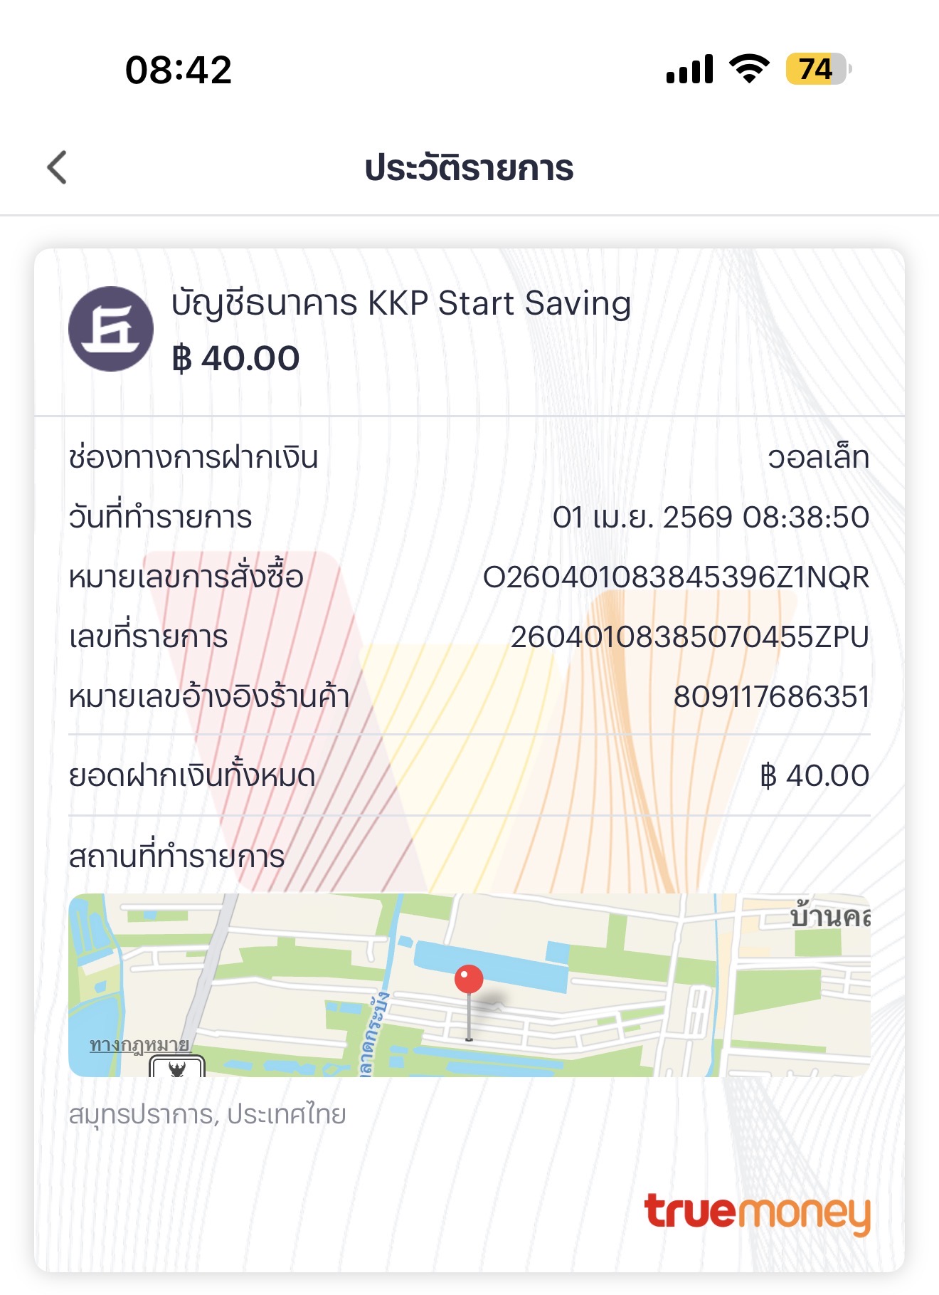
Task: Select transaction number 260401083850704​55ZPU
Action: 690,636
